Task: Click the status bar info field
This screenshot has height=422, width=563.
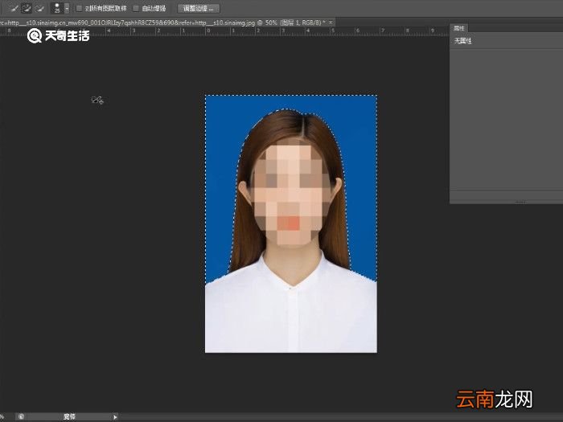Action: coord(69,416)
